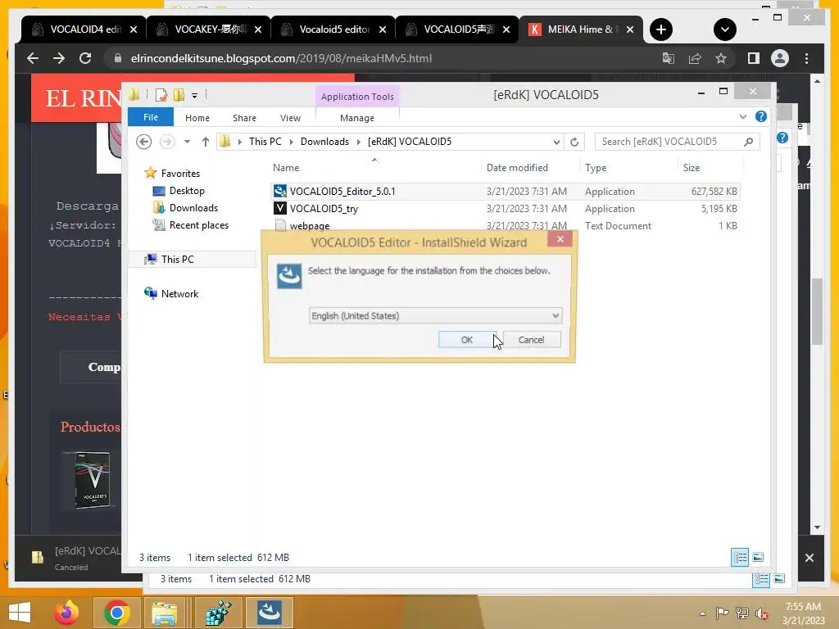839x629 pixels.
Task: Click the VOCALOID5_Editor installer icon
Action: click(x=280, y=191)
